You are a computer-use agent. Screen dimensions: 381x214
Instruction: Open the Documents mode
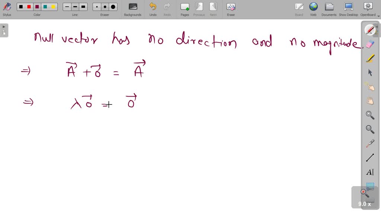coord(329,9)
